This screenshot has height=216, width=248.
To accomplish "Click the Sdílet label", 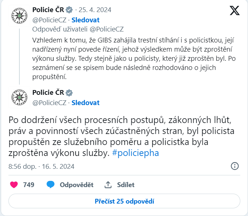I will [x=126, y=185].
